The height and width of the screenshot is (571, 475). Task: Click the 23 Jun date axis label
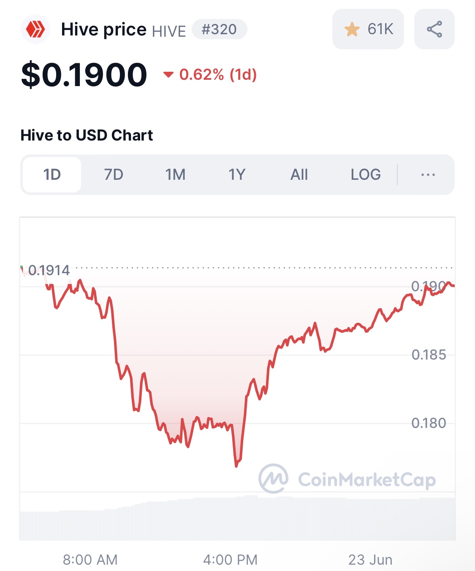[370, 560]
